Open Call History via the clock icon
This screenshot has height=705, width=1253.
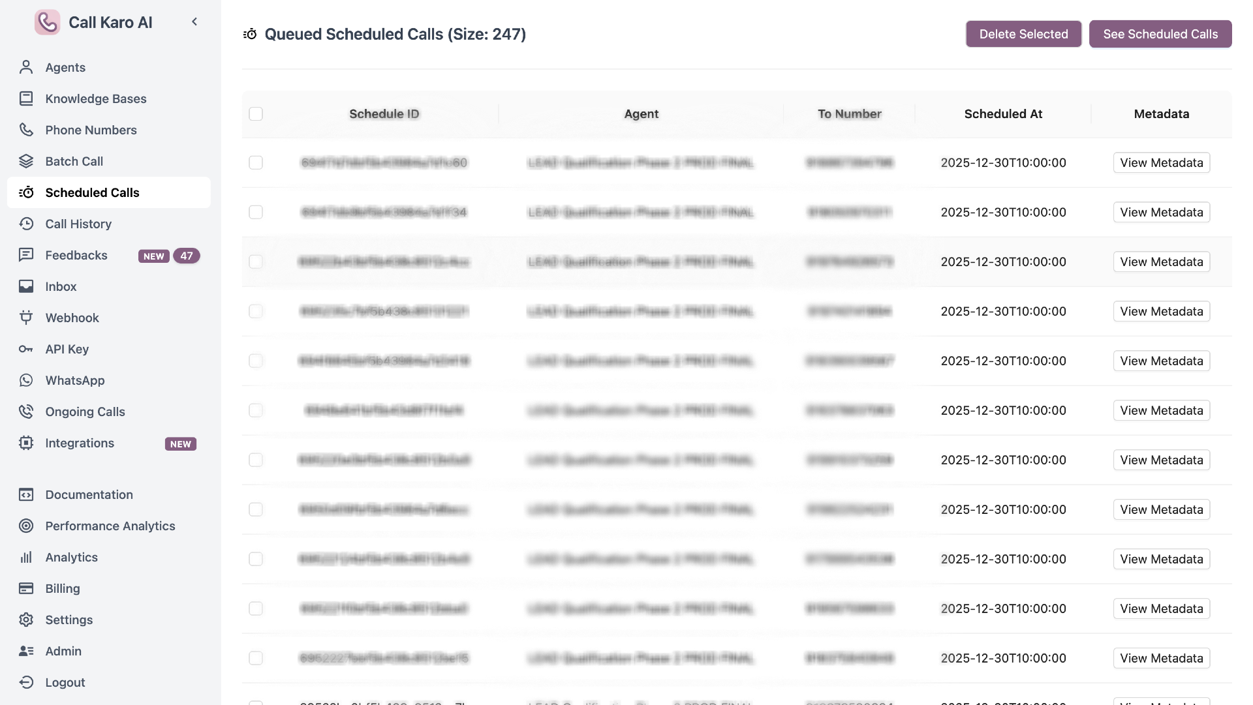(x=25, y=224)
